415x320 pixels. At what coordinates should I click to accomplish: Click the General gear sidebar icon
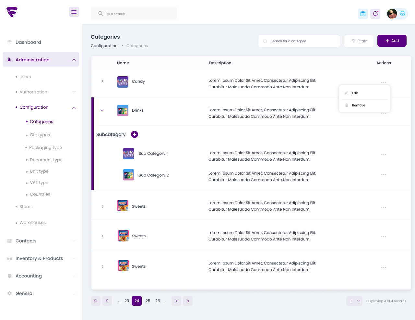click(x=9, y=293)
